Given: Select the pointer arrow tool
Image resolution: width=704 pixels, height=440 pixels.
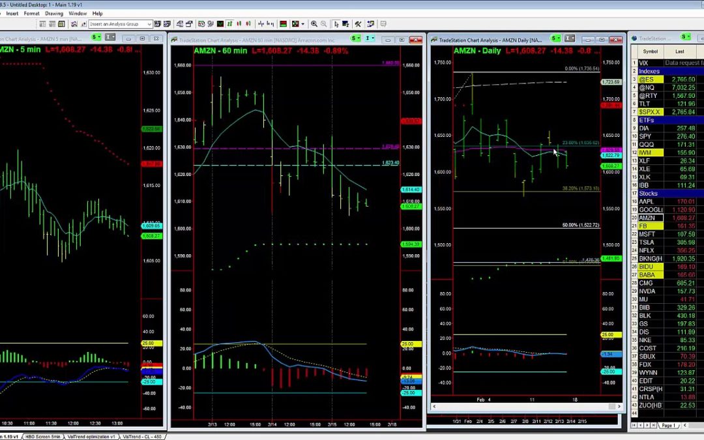Looking at the screenshot, I should coord(336,24).
